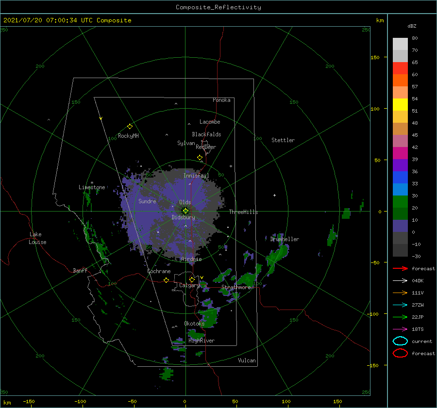This screenshot has height=408, width=437.
Task: Pick the blue 33–36 dBZ swatch
Action: pyautogui.click(x=400, y=178)
